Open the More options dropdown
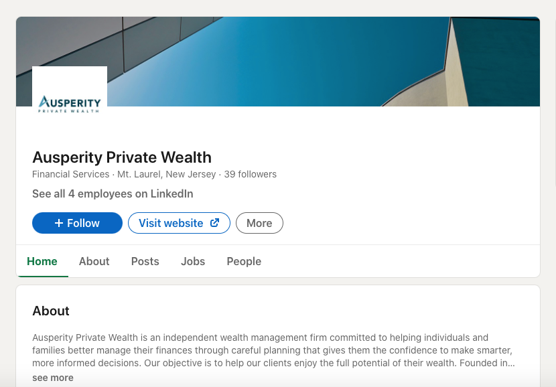 (x=259, y=223)
